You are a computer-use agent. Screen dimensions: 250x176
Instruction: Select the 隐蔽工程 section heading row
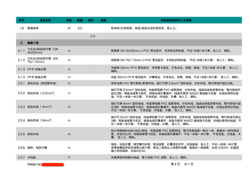[129, 43]
